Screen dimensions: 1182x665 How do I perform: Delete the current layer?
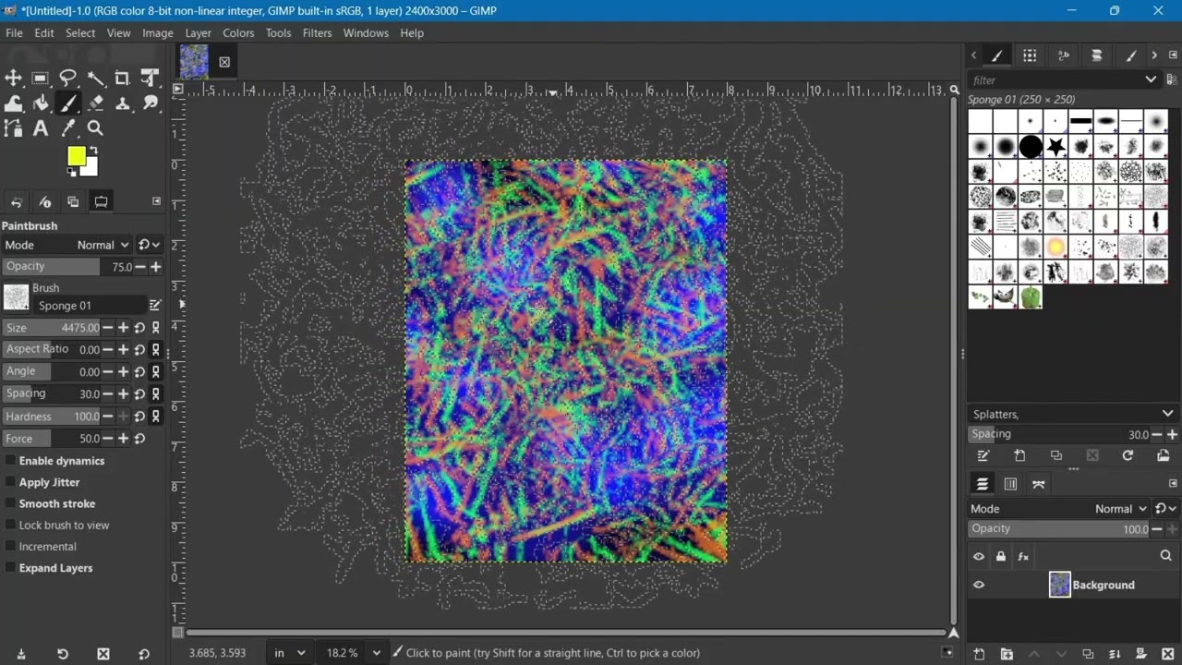click(x=1168, y=654)
